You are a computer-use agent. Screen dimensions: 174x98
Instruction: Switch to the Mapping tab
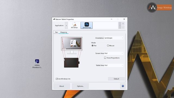click(x=64, y=32)
